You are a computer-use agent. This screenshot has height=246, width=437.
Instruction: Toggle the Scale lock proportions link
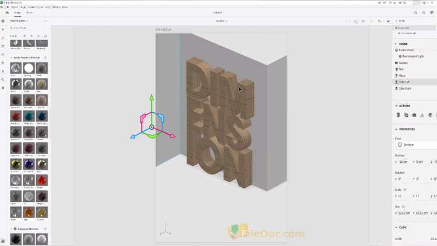pyautogui.click(x=405, y=190)
